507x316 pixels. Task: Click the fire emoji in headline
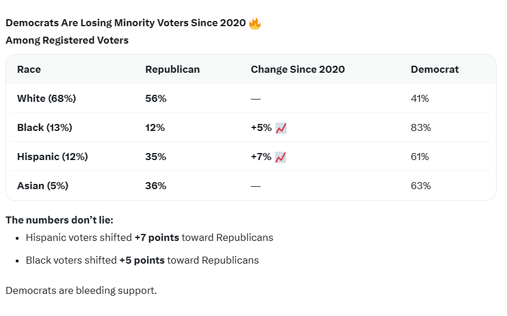pyautogui.click(x=255, y=23)
